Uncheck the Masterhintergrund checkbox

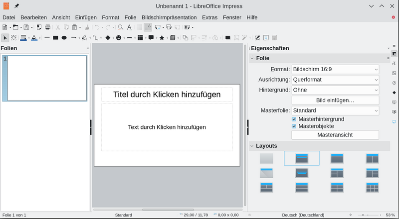294,119
